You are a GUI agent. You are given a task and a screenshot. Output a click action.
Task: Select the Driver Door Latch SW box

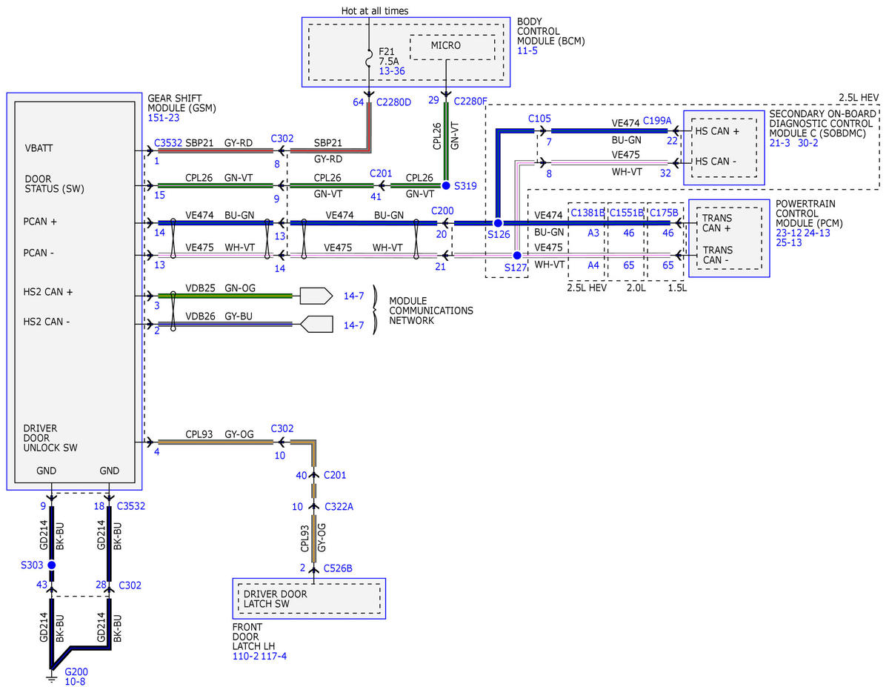pos(309,599)
